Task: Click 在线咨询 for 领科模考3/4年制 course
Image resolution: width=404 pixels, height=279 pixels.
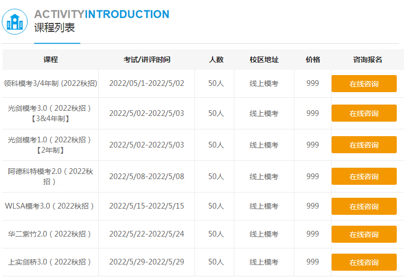Action: 364,84
